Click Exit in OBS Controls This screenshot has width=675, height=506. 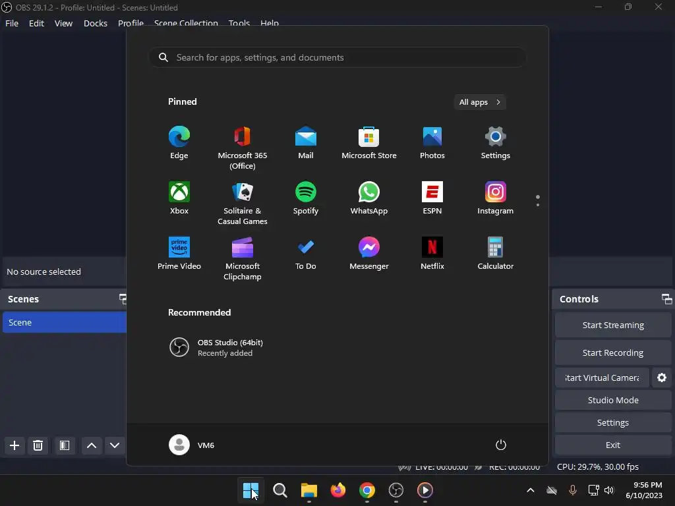[x=613, y=445]
